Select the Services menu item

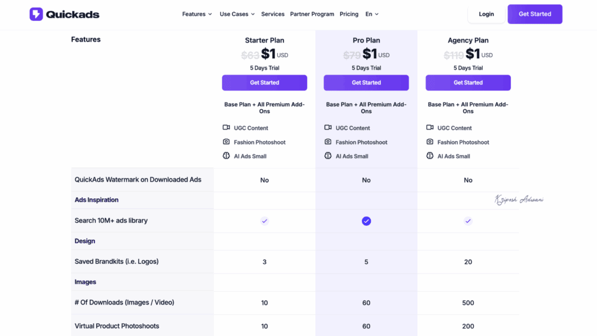pyautogui.click(x=272, y=13)
